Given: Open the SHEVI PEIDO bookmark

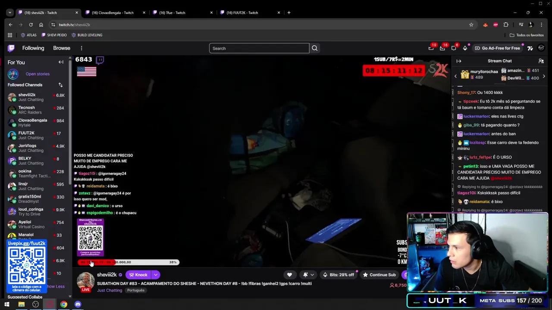Looking at the screenshot, I should (x=54, y=35).
